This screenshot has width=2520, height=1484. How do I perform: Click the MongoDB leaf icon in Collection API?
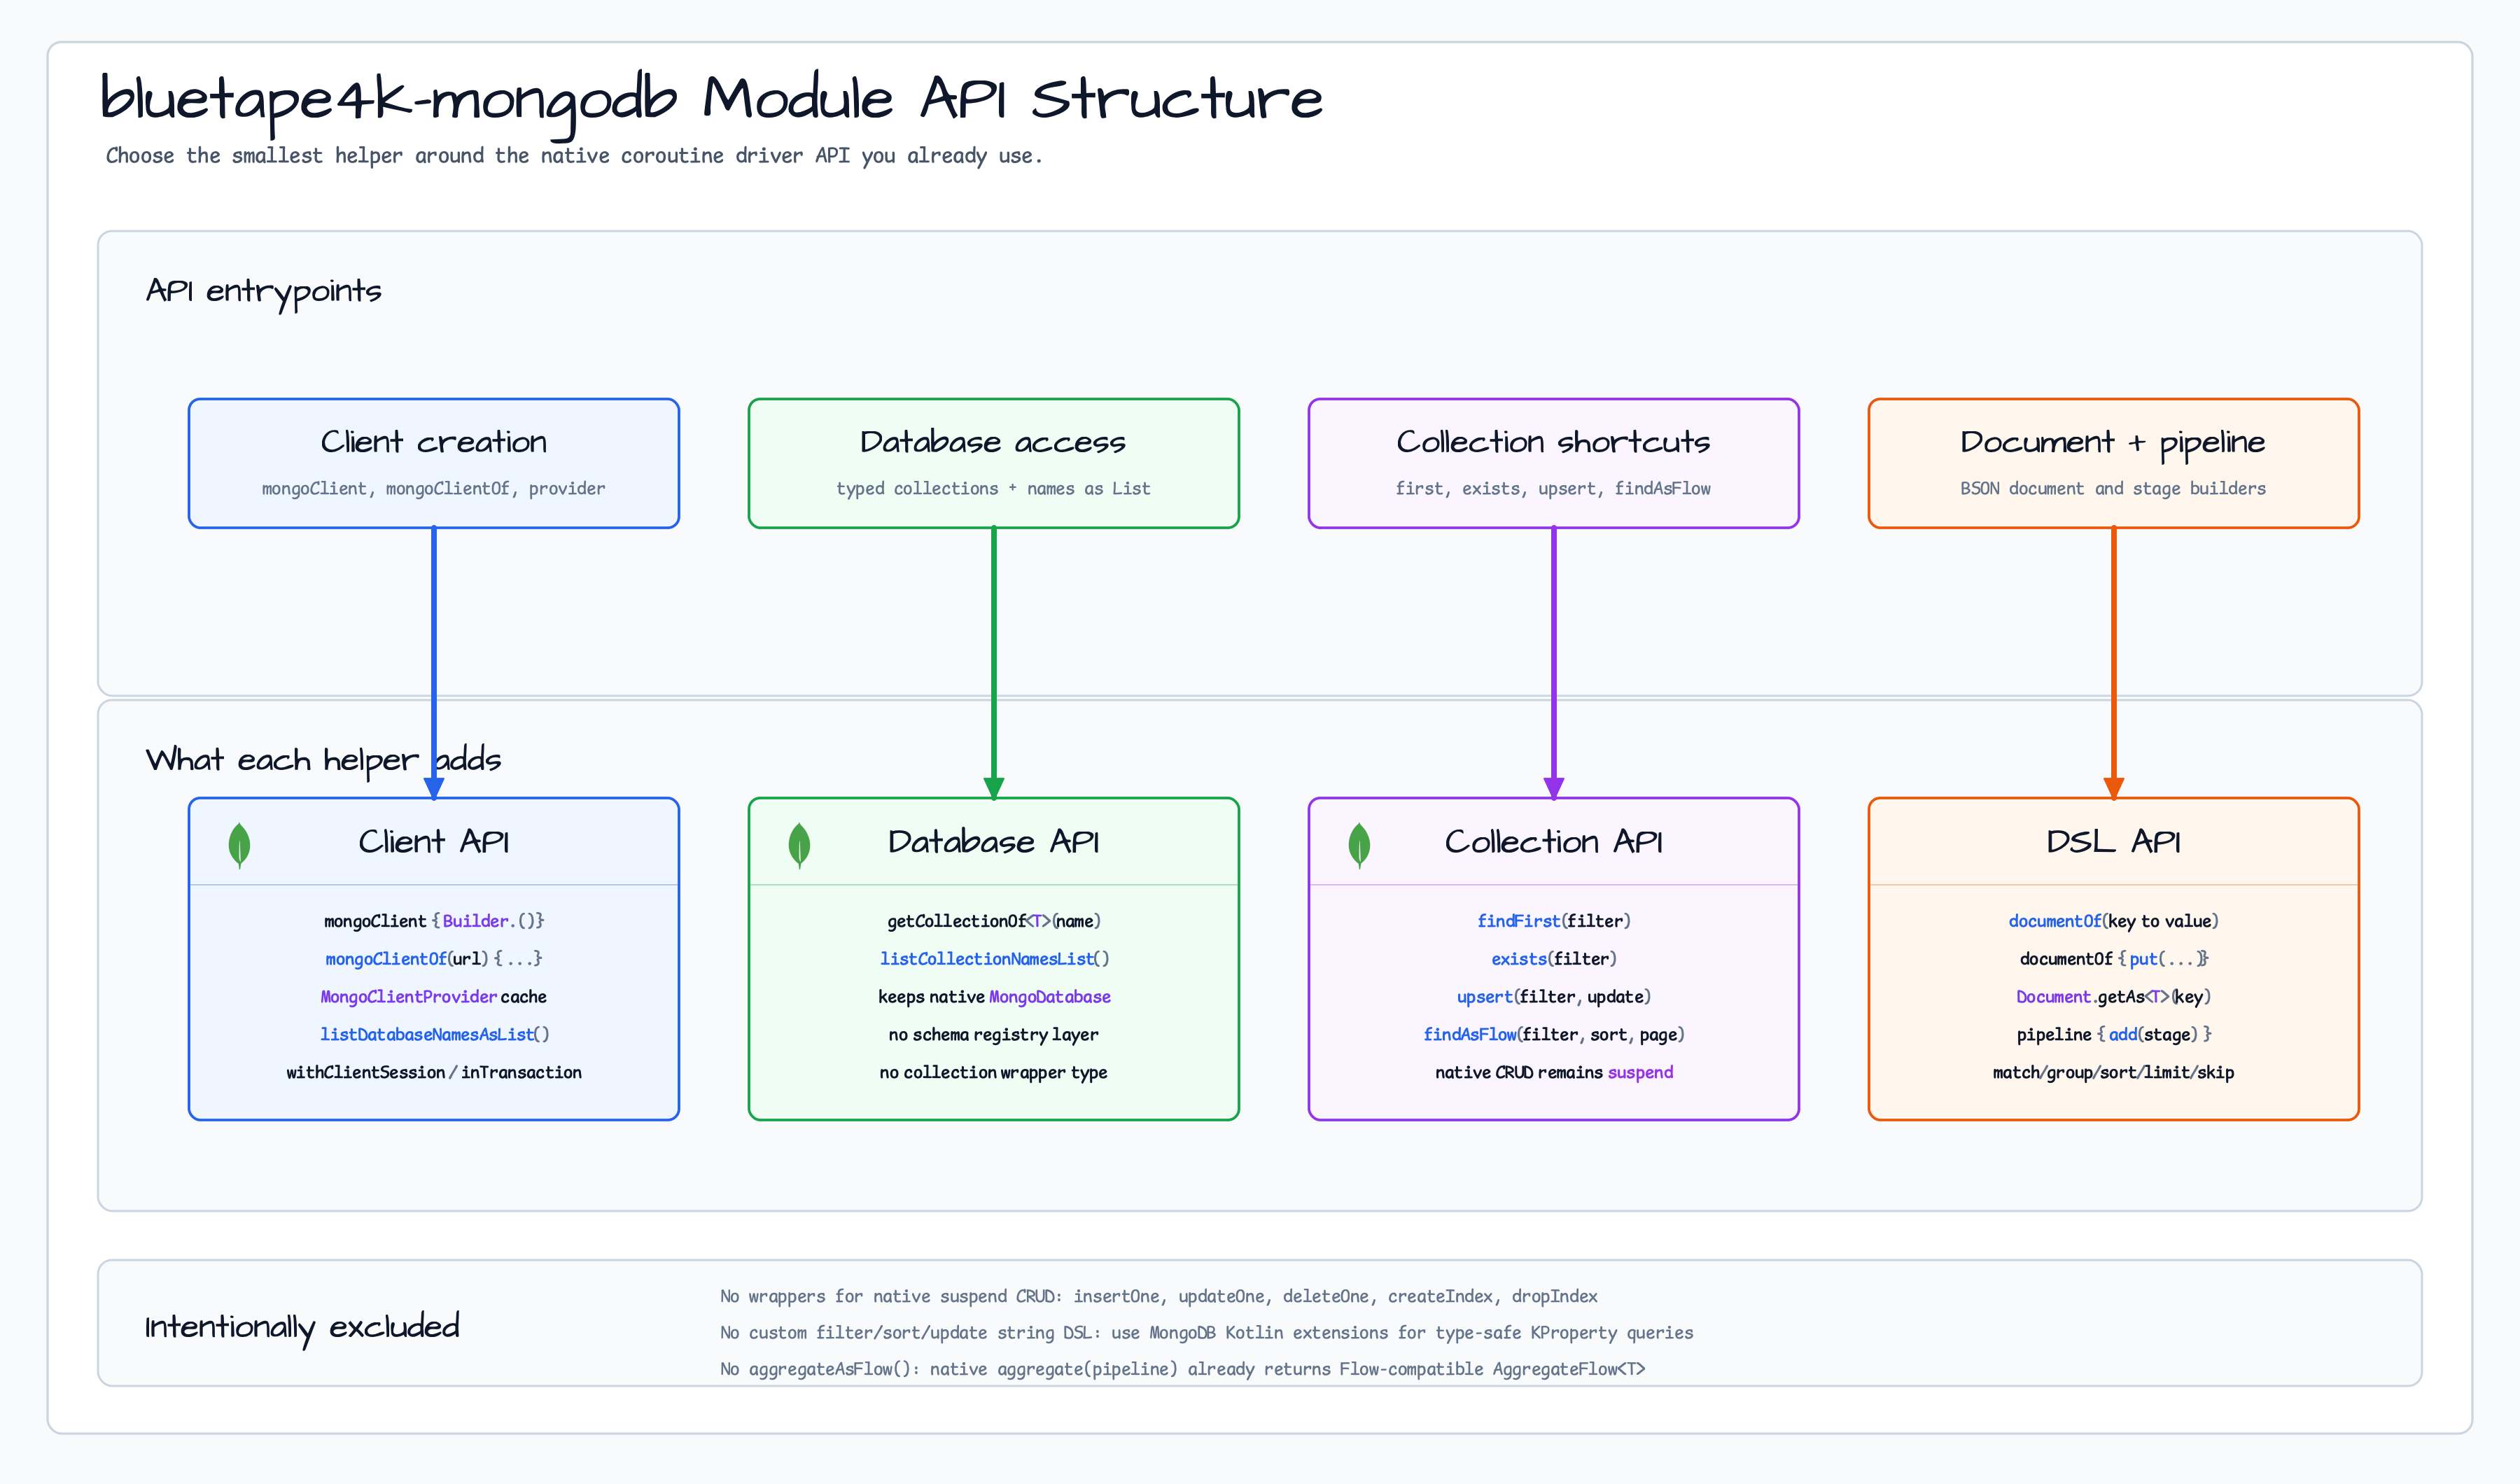click(1359, 845)
